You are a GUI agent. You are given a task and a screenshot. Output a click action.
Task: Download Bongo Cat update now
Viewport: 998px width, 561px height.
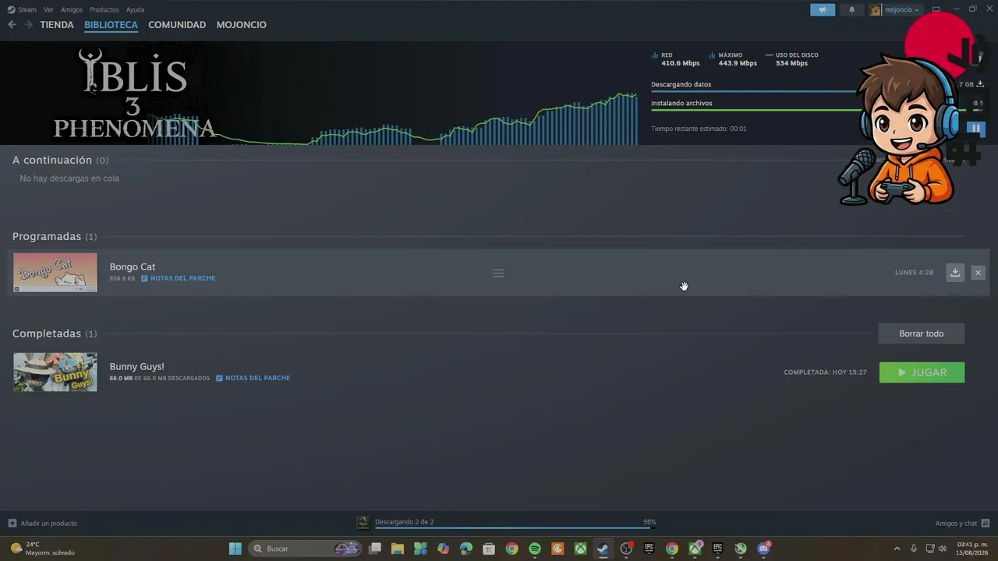pyautogui.click(x=955, y=273)
